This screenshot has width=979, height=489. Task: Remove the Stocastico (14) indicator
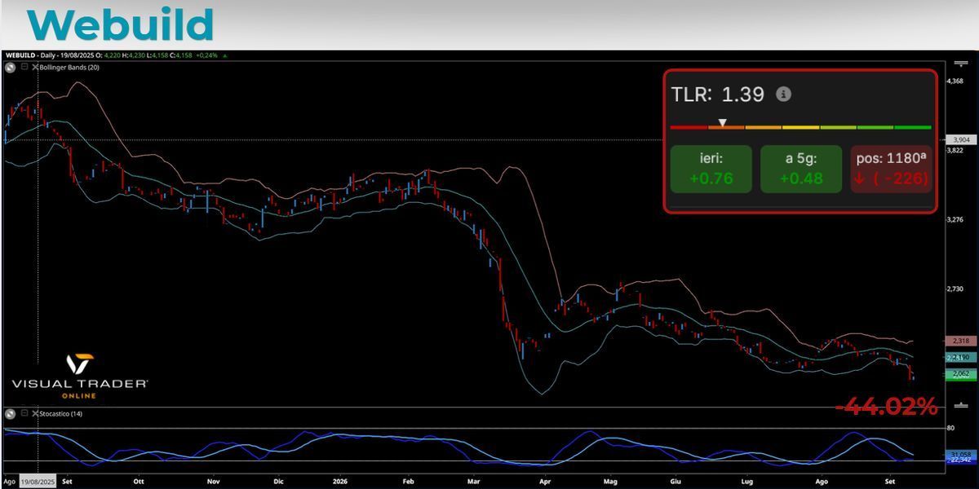pyautogui.click(x=35, y=414)
